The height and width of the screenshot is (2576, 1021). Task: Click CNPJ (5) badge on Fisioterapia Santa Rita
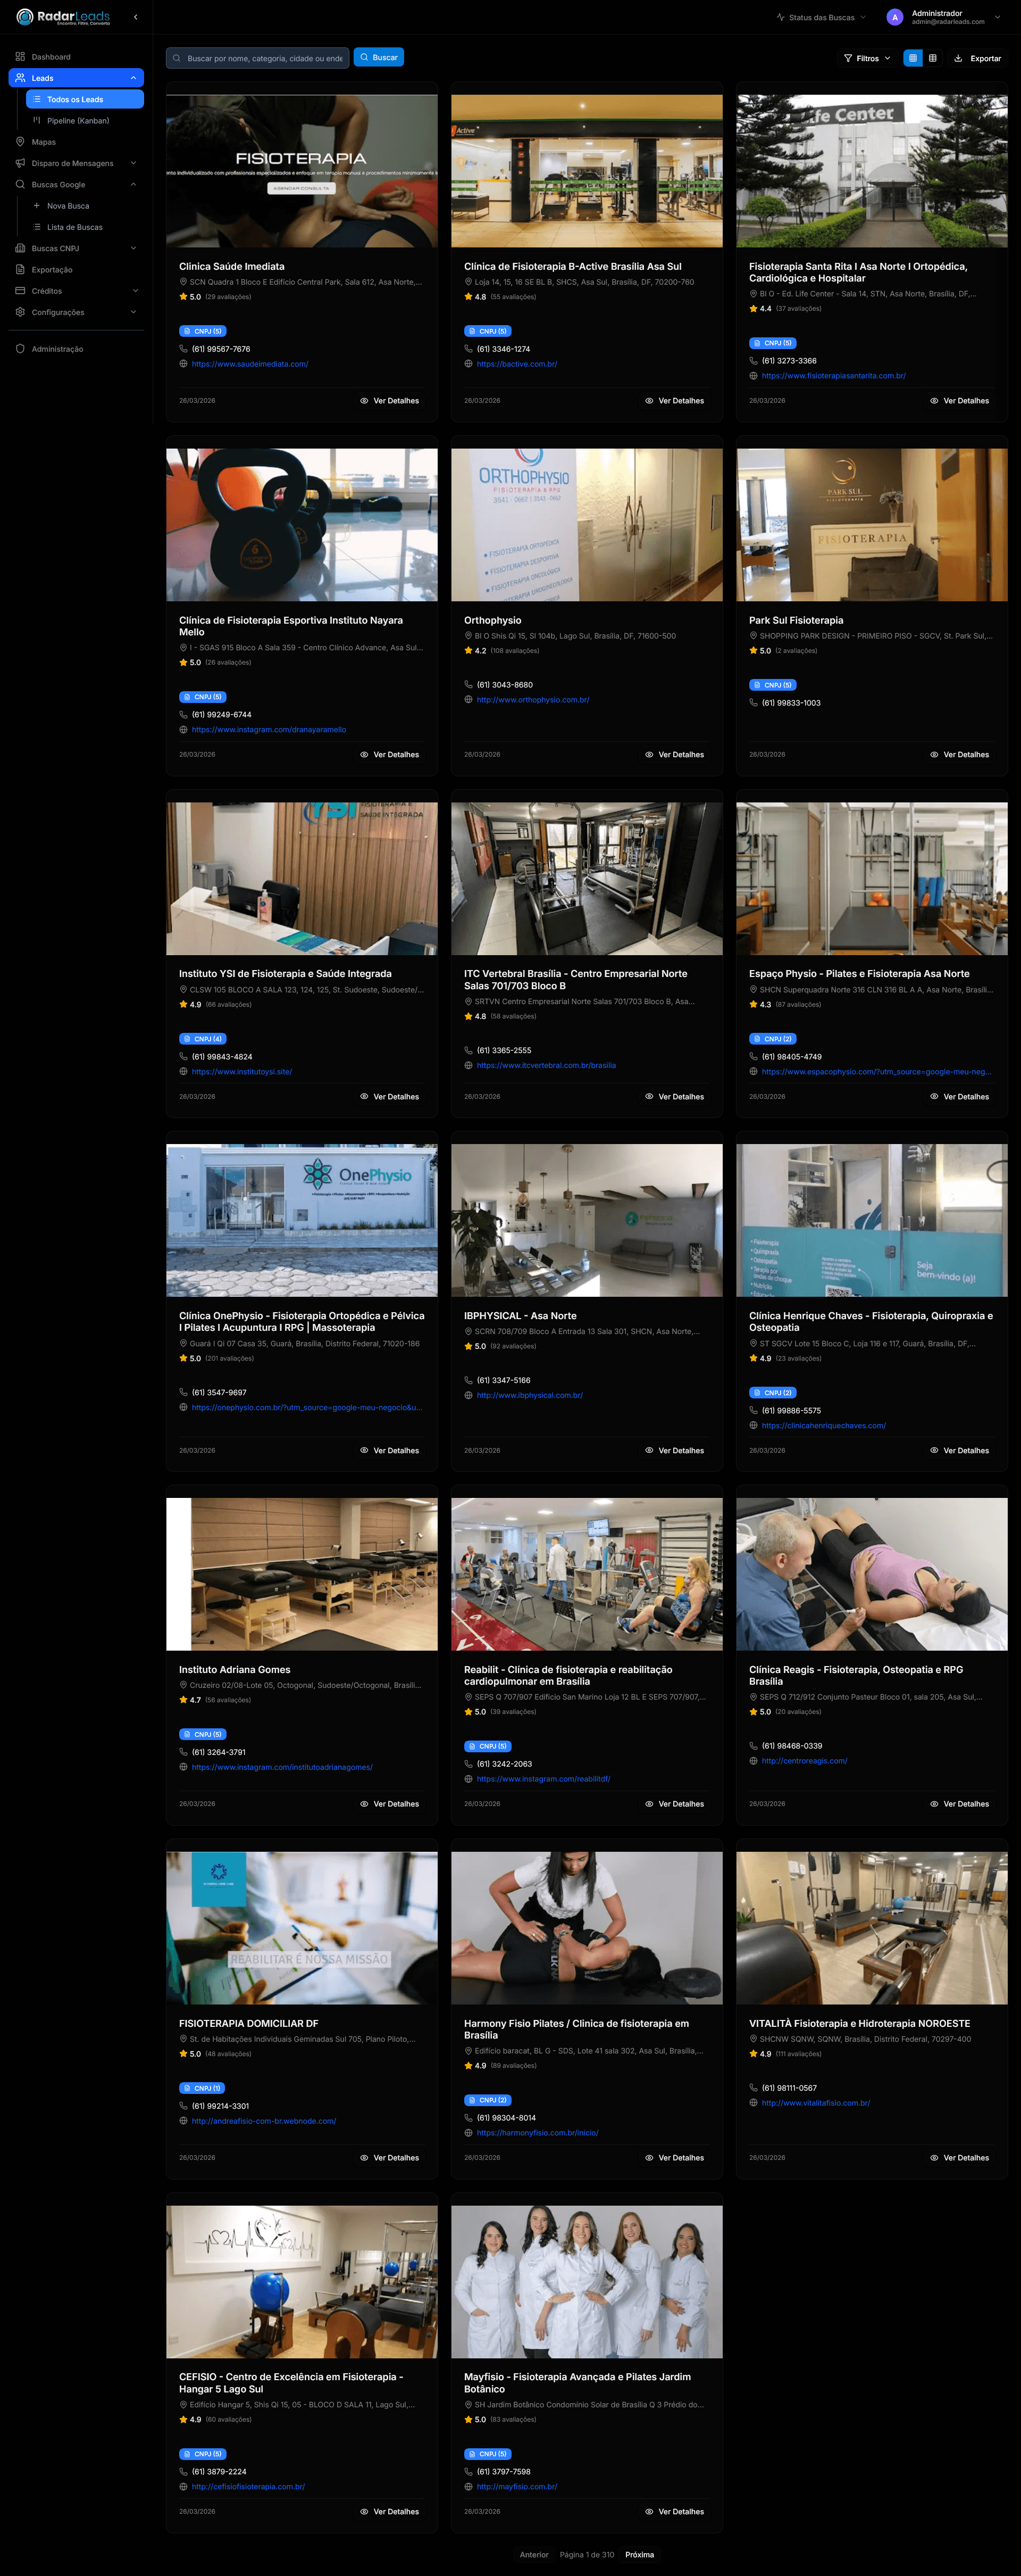coord(772,343)
